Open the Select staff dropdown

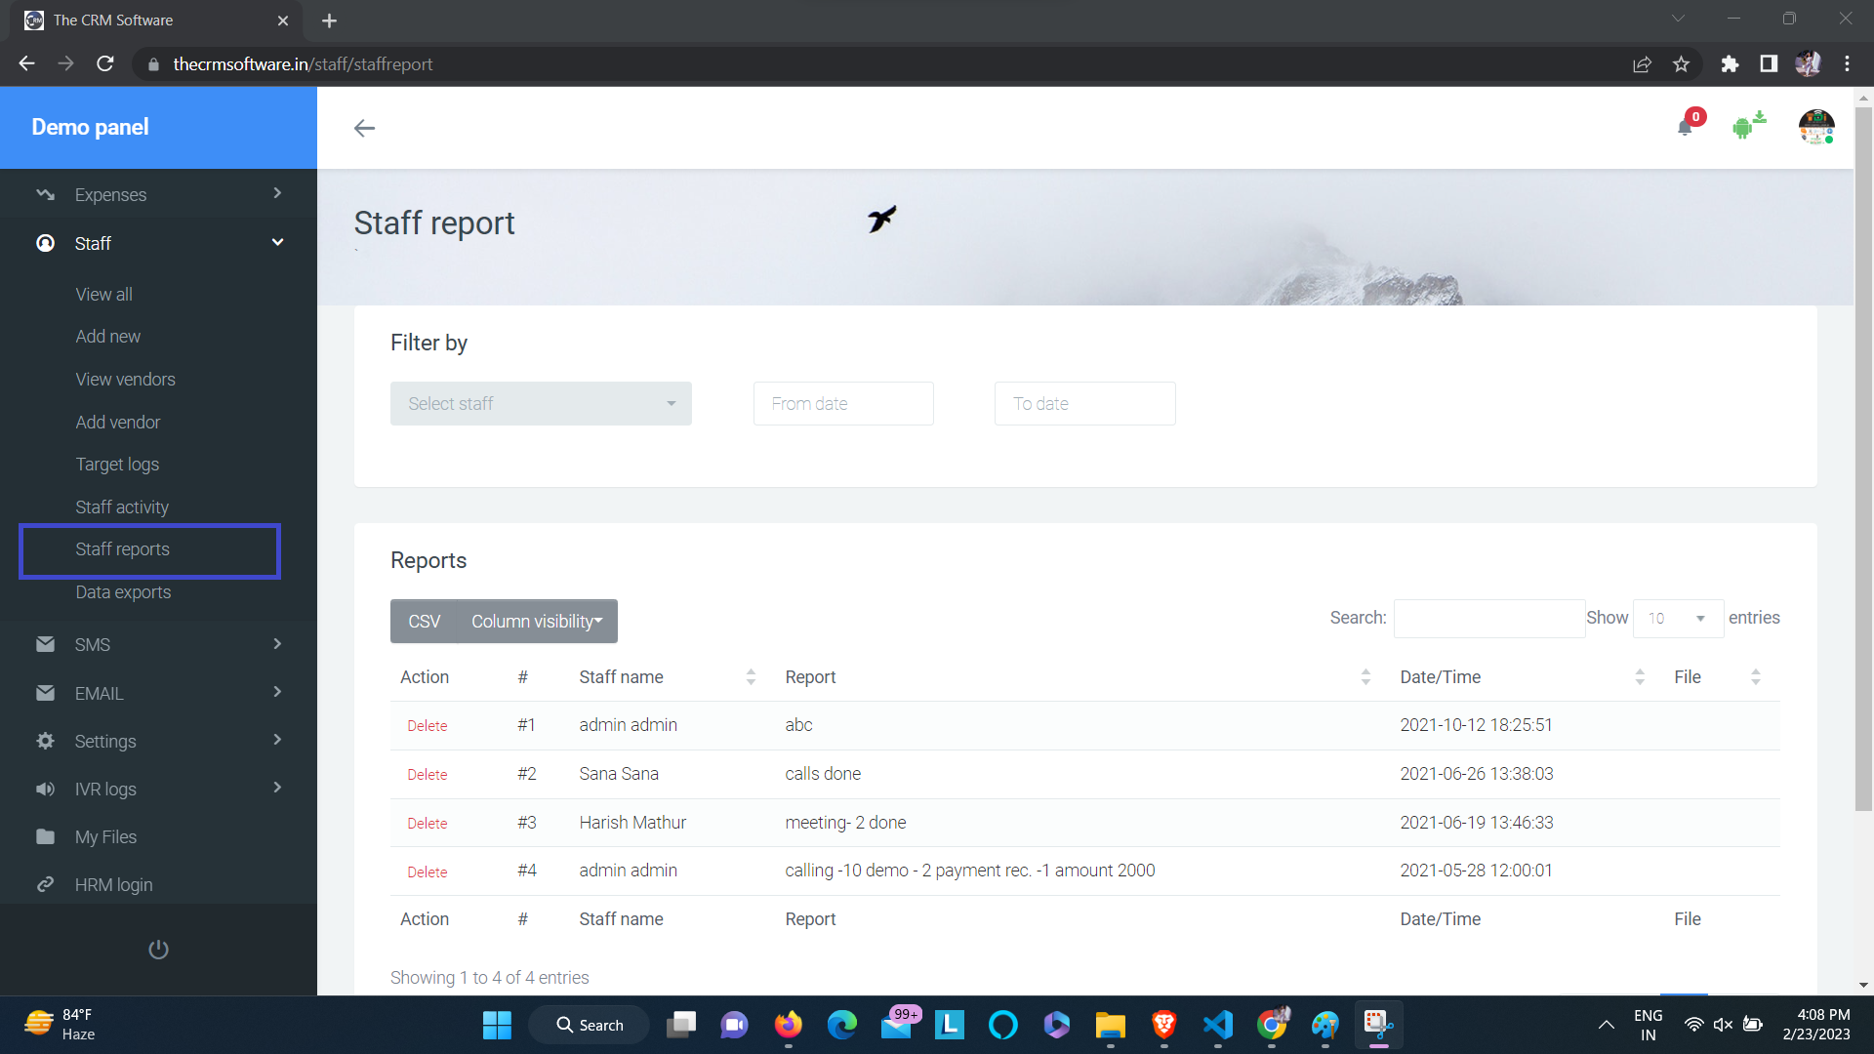tap(541, 404)
